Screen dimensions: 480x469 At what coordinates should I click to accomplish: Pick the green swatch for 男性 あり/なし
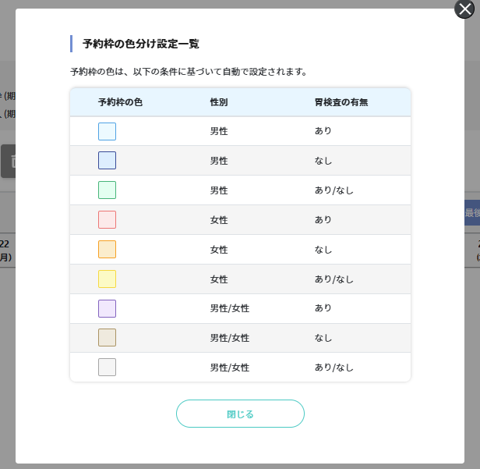click(x=107, y=190)
